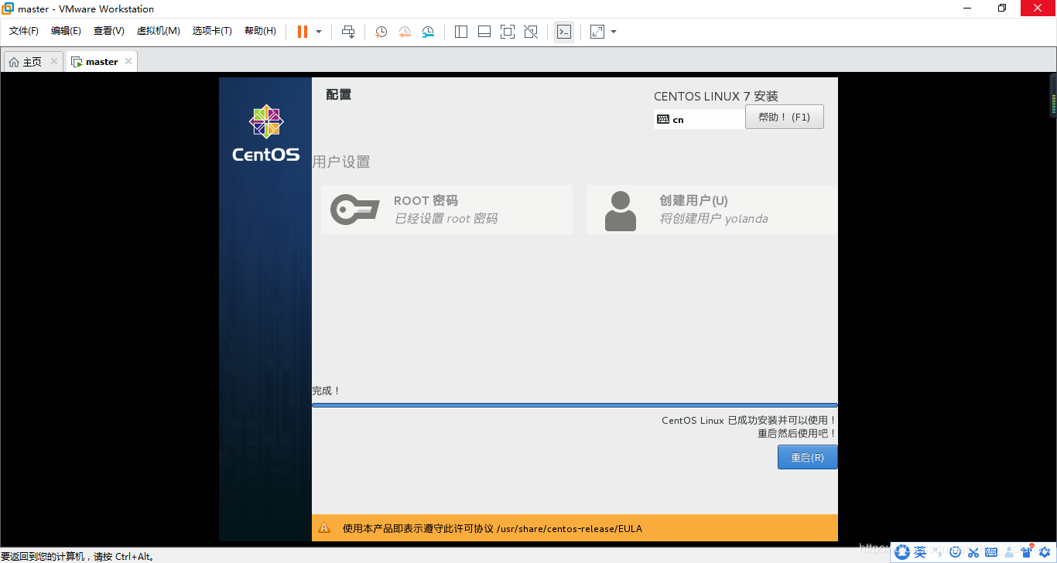Image resolution: width=1057 pixels, height=563 pixels.
Task: Click the 重启(R) reboot button
Action: click(807, 457)
